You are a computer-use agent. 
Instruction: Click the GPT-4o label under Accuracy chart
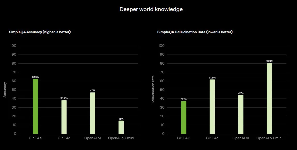point(64,138)
